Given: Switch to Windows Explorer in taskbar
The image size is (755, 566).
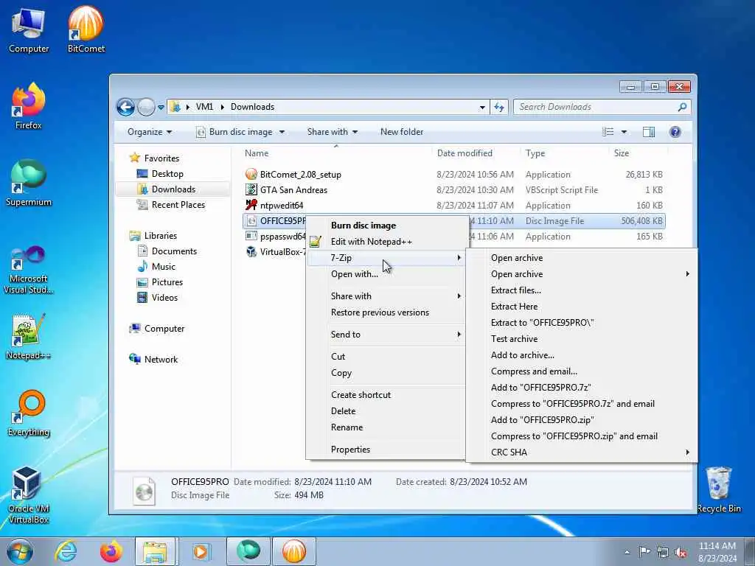Looking at the screenshot, I should pos(155,551).
